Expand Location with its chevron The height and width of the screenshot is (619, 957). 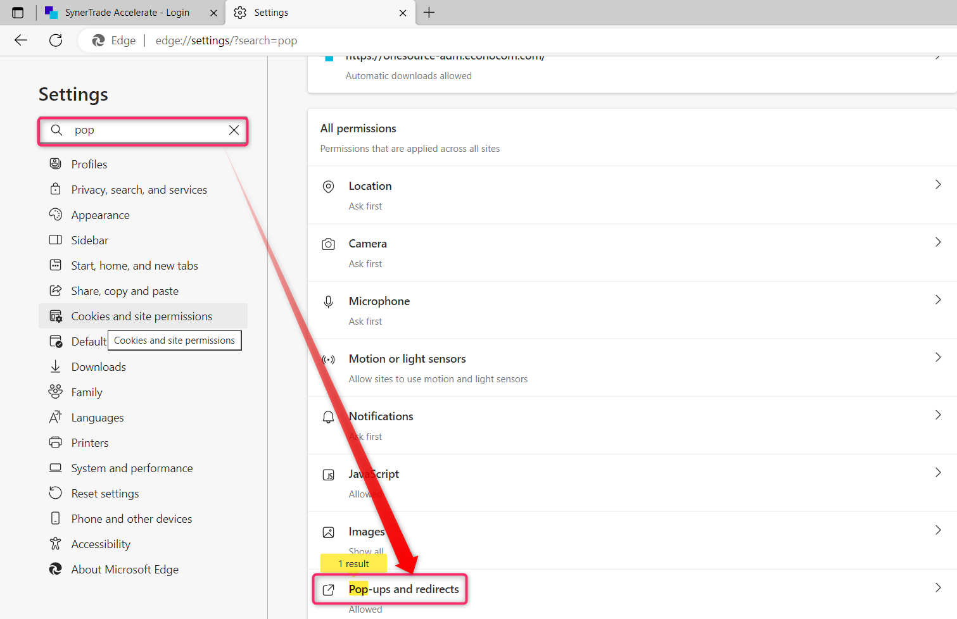[938, 185]
